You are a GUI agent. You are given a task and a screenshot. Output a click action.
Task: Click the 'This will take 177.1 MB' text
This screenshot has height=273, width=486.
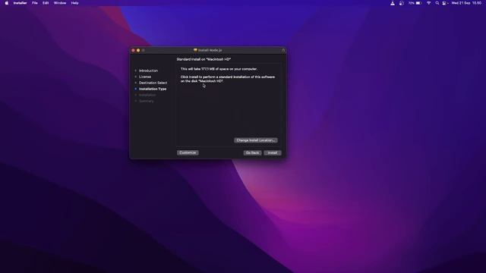click(x=219, y=69)
